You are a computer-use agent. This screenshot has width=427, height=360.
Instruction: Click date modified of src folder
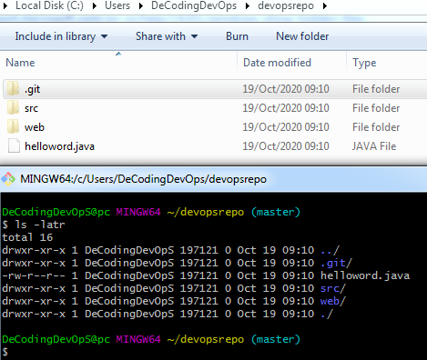[x=286, y=108]
